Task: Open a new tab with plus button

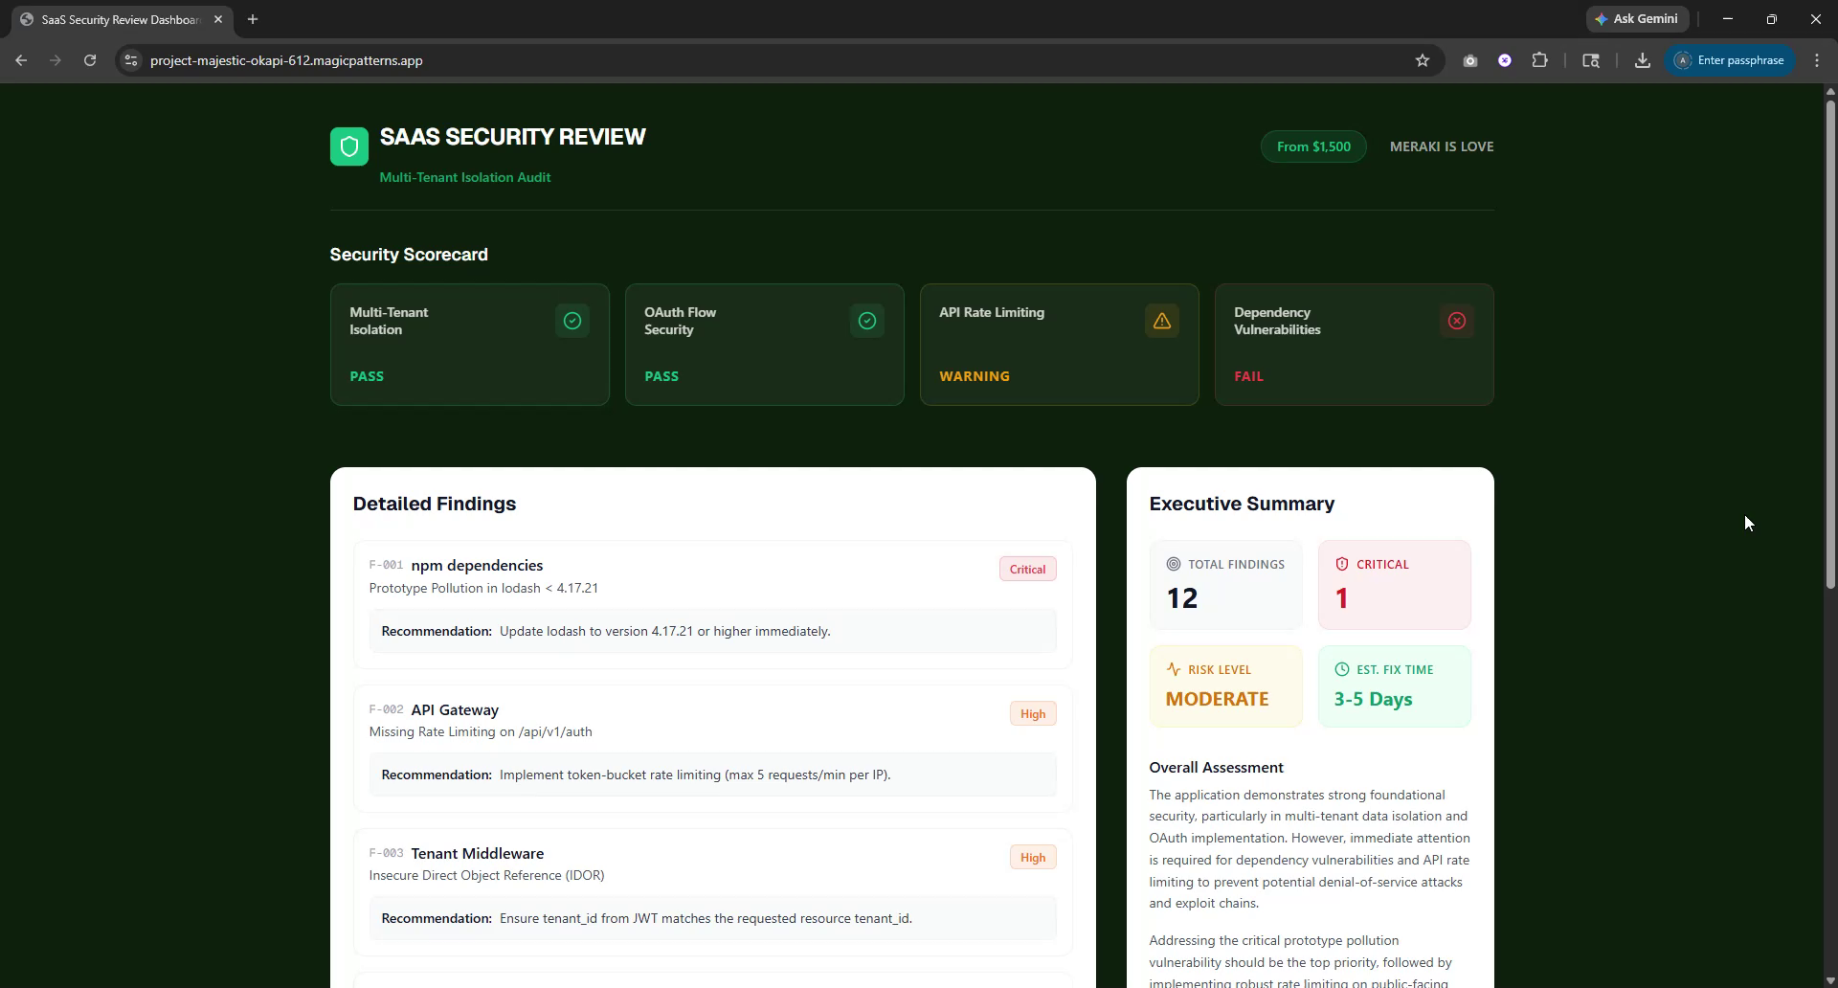Action: (x=253, y=19)
